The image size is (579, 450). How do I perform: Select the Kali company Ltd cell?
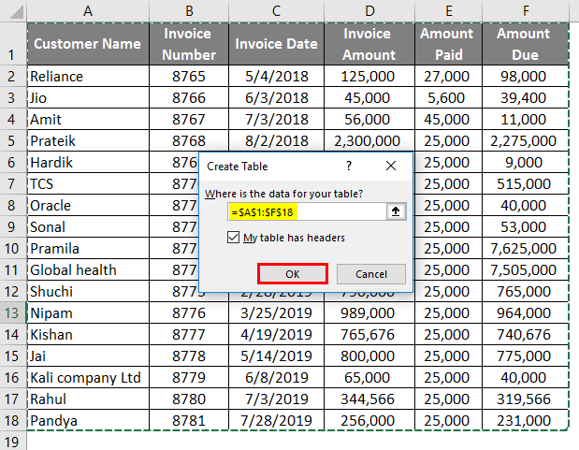(x=87, y=377)
